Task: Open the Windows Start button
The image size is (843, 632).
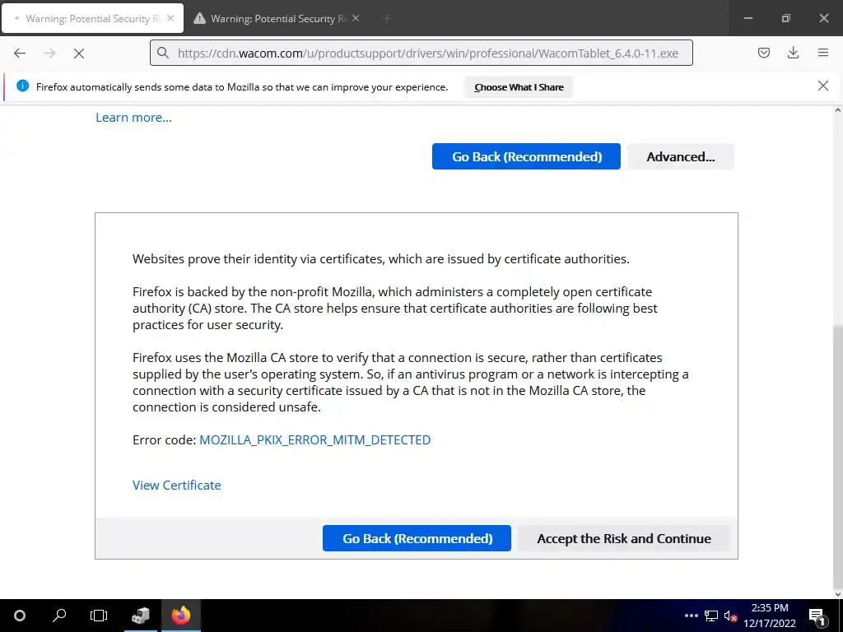Action: [x=20, y=616]
